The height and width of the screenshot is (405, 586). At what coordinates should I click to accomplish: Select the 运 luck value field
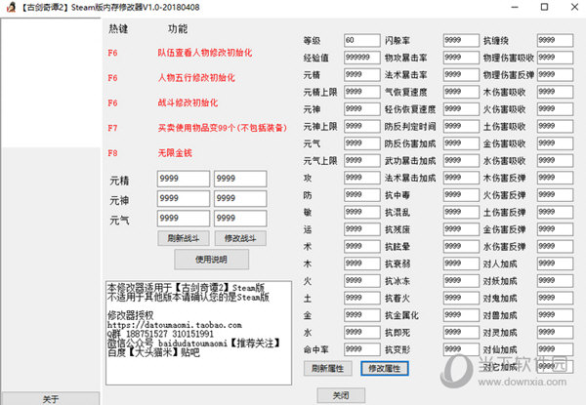(361, 229)
